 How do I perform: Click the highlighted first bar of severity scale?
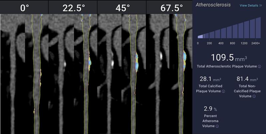pos(200,37)
